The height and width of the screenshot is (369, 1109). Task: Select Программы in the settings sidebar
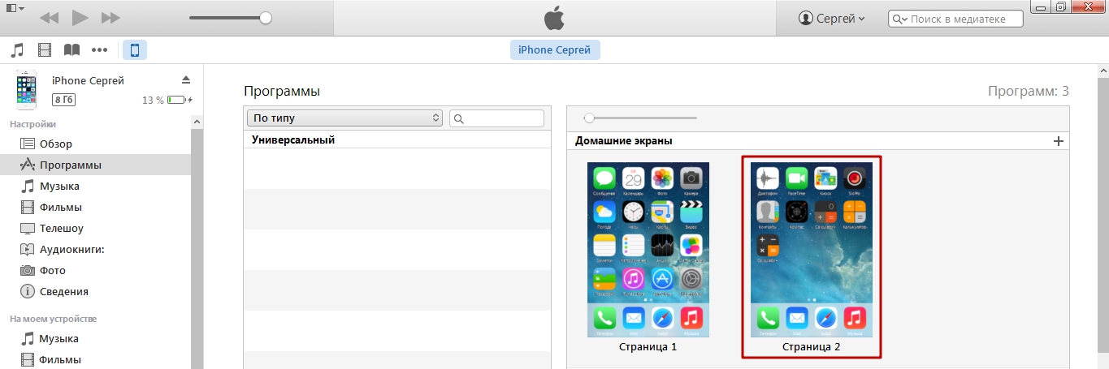click(x=96, y=165)
